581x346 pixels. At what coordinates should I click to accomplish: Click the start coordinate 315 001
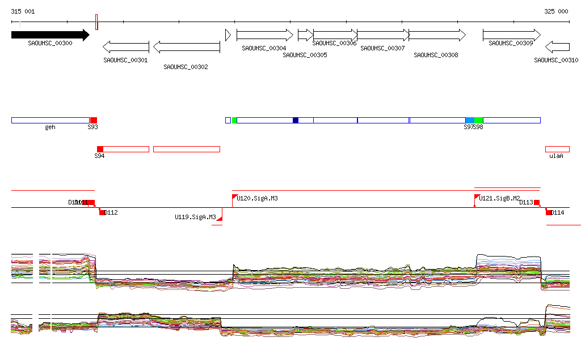click(x=23, y=11)
